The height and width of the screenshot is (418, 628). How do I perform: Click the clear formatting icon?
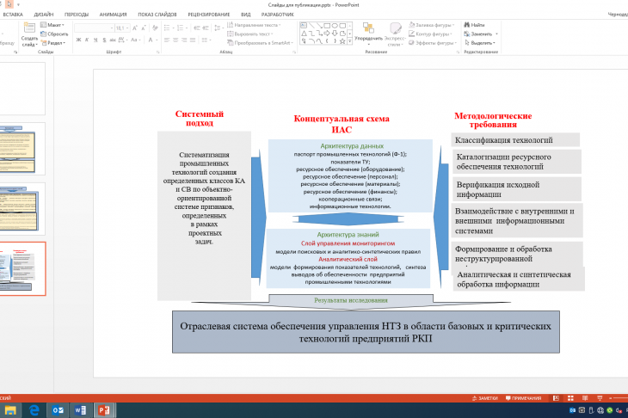(x=155, y=28)
